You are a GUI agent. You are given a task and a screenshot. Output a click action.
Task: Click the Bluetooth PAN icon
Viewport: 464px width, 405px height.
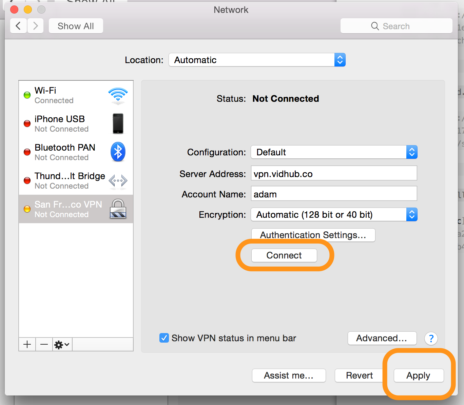click(118, 152)
